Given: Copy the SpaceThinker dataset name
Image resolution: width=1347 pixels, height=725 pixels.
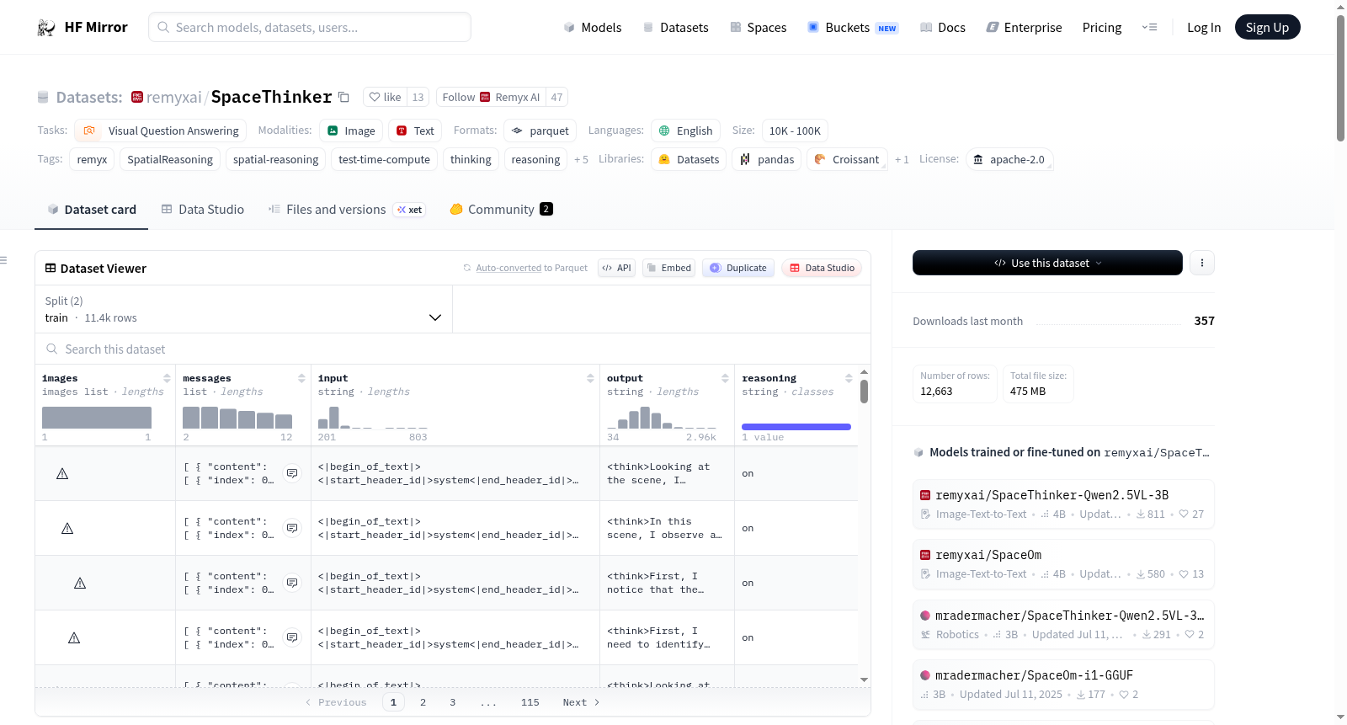Looking at the screenshot, I should click(x=343, y=97).
